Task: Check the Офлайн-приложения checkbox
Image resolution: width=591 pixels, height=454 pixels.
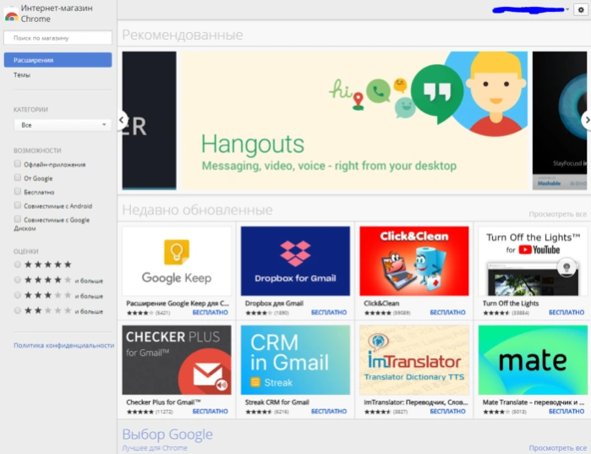Action: (18, 164)
